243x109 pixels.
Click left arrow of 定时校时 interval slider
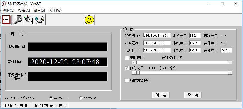[134, 63]
